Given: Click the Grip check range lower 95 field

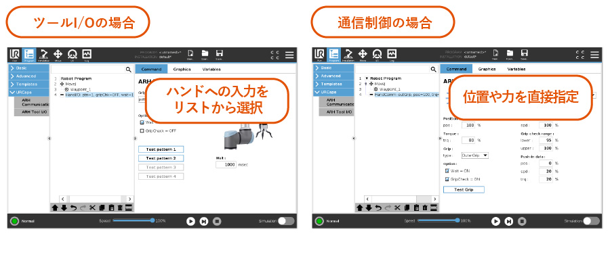Looking at the screenshot, I should click(x=546, y=140).
